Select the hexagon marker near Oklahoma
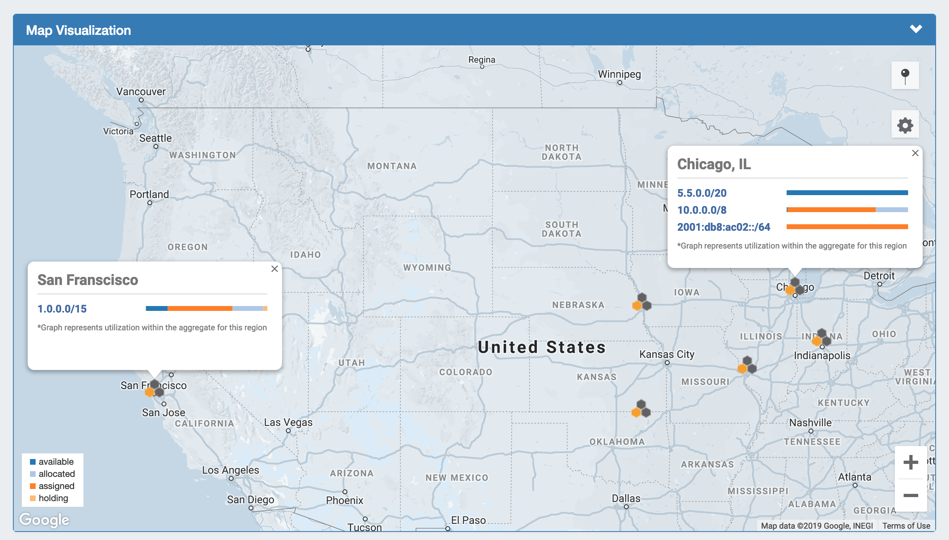This screenshot has width=949, height=540. (x=641, y=409)
